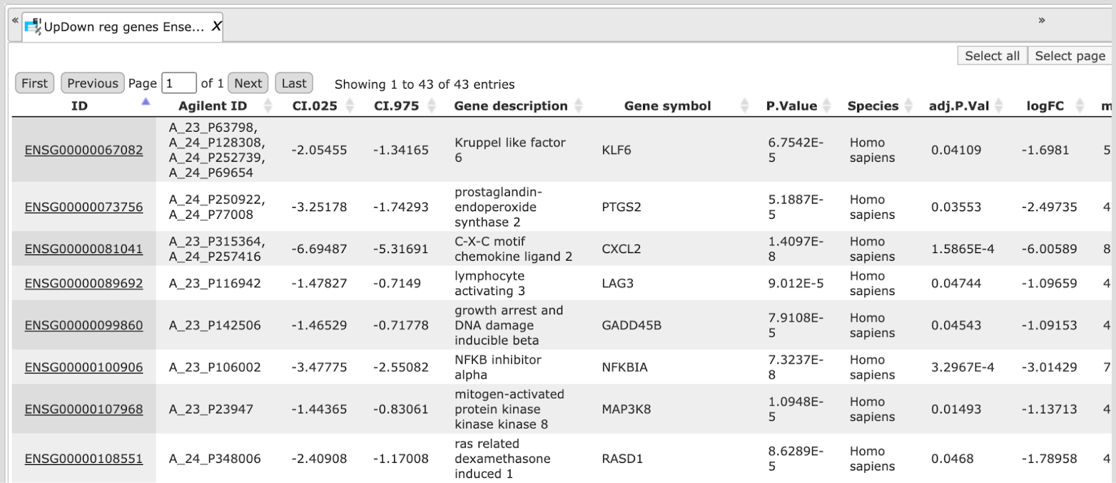Image resolution: width=1116 pixels, height=483 pixels.
Task: Click the page number input field
Action: coord(179,83)
